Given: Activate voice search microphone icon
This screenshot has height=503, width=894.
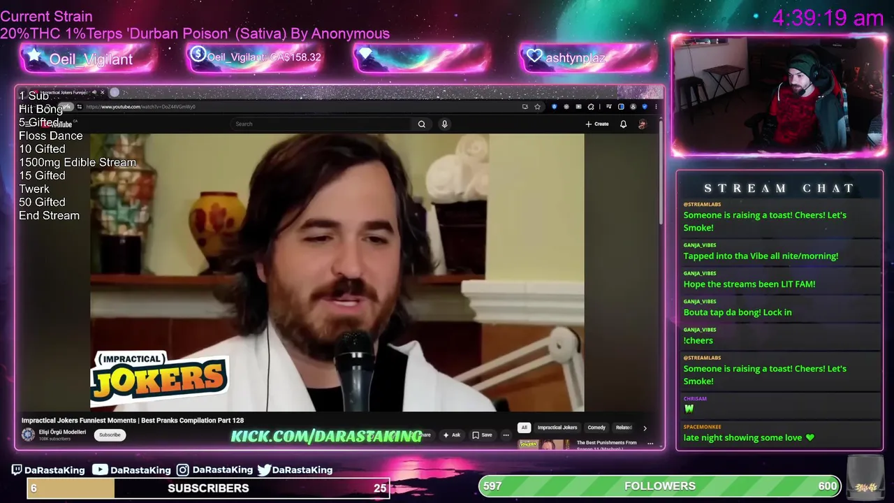Looking at the screenshot, I should click(444, 124).
